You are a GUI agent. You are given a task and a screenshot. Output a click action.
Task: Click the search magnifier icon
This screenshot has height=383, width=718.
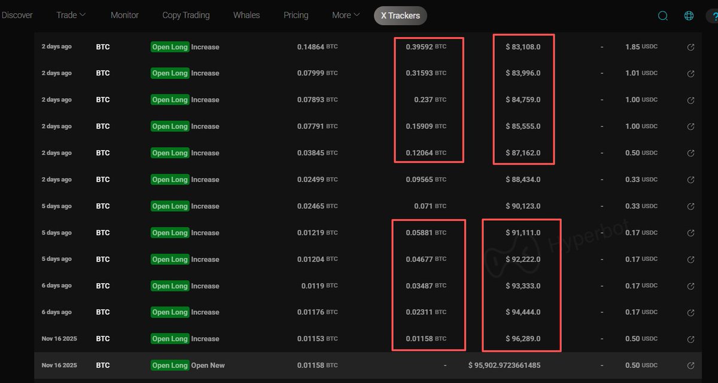coord(663,16)
